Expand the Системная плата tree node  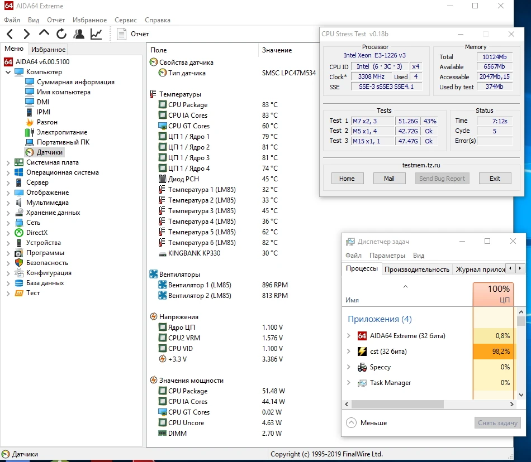pos(8,162)
